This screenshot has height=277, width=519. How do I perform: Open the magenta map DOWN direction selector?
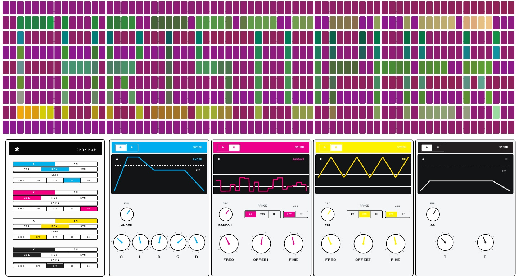pyautogui.click(x=55, y=203)
